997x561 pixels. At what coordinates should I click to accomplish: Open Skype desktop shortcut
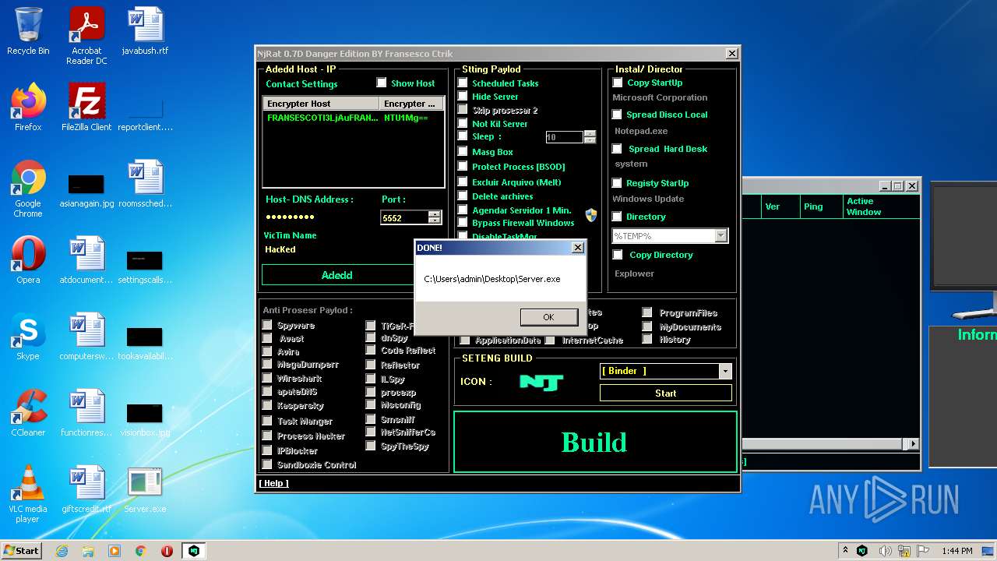pos(28,337)
